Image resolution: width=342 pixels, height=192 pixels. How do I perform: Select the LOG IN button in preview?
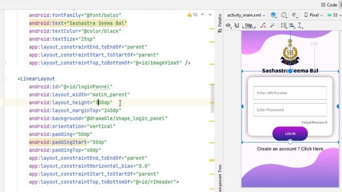point(290,133)
